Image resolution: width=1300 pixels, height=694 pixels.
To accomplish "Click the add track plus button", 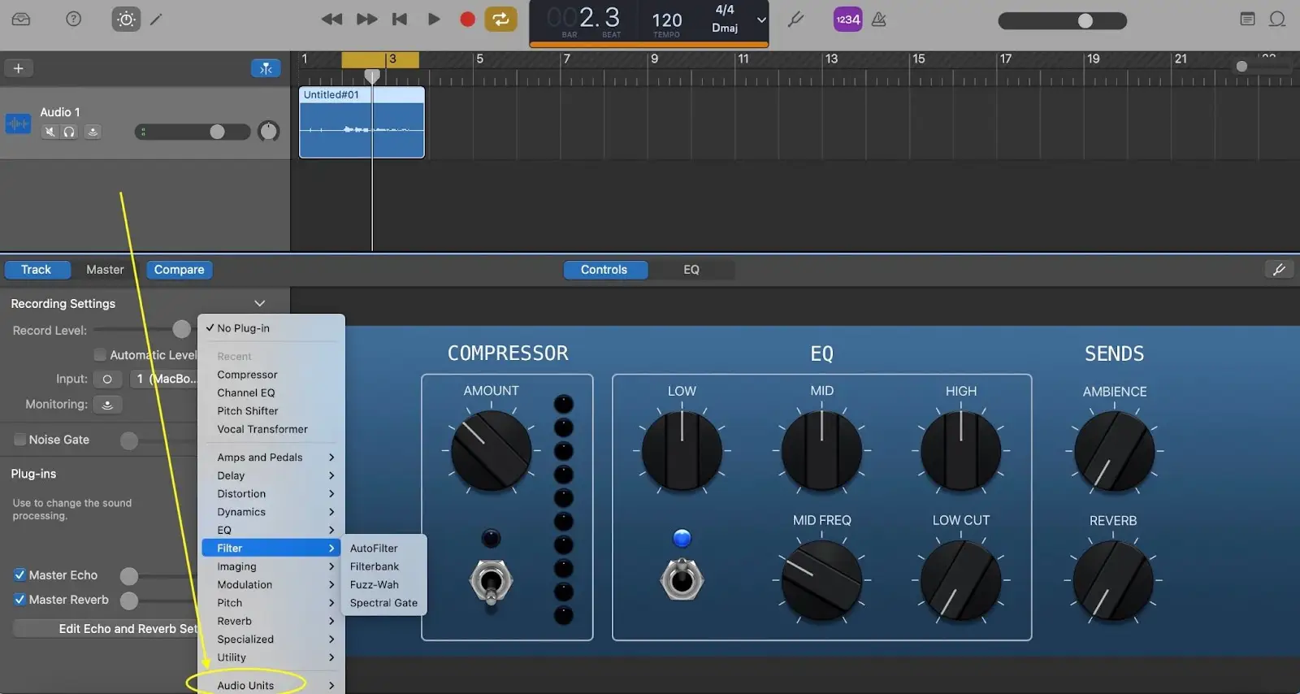I will coord(18,68).
